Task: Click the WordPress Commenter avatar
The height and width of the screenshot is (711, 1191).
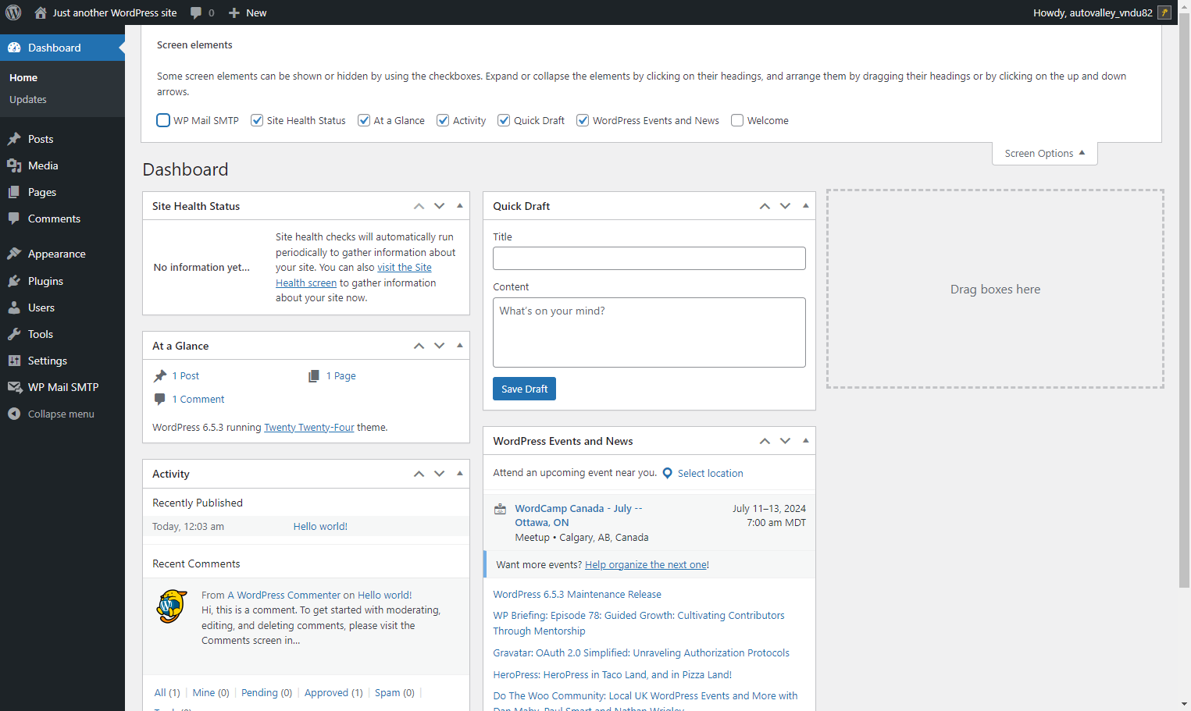Action: (172, 606)
